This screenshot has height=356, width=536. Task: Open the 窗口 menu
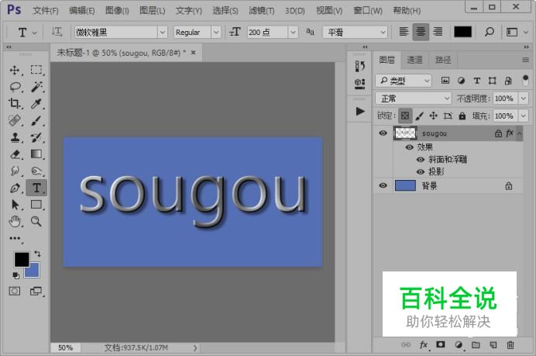(368, 11)
